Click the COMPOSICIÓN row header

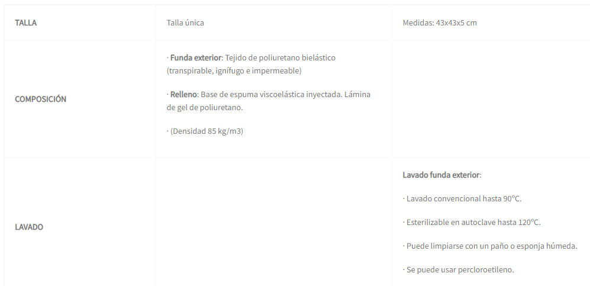point(40,99)
